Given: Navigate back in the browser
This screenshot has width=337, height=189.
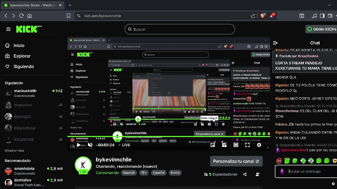Looking at the screenshot, I should click(x=6, y=16).
